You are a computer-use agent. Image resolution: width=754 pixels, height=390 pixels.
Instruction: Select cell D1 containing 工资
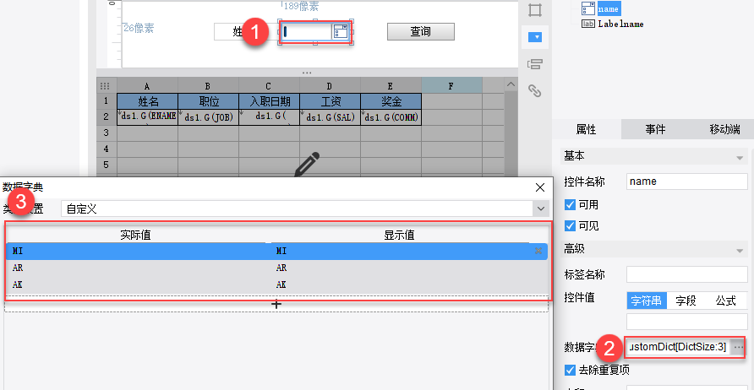(x=330, y=101)
